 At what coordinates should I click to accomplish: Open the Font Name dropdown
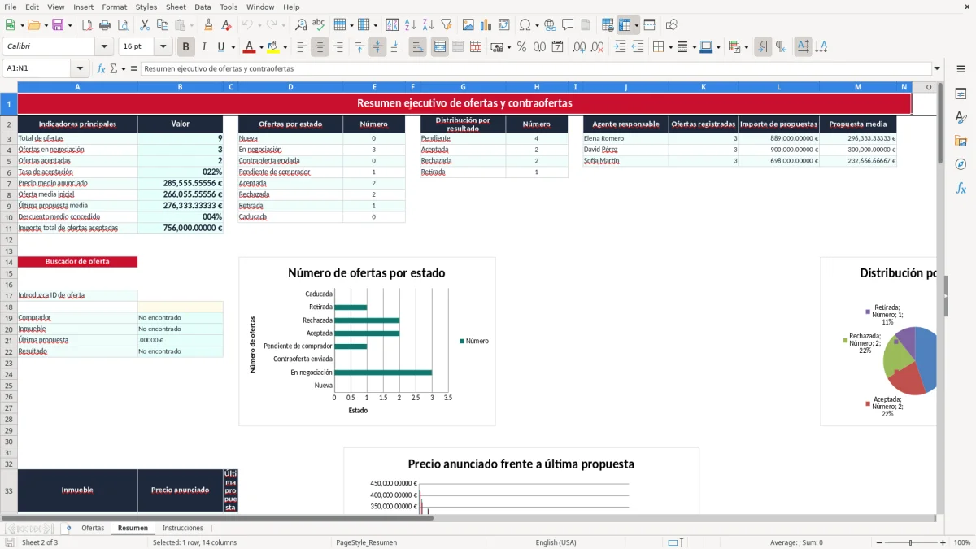pos(104,47)
